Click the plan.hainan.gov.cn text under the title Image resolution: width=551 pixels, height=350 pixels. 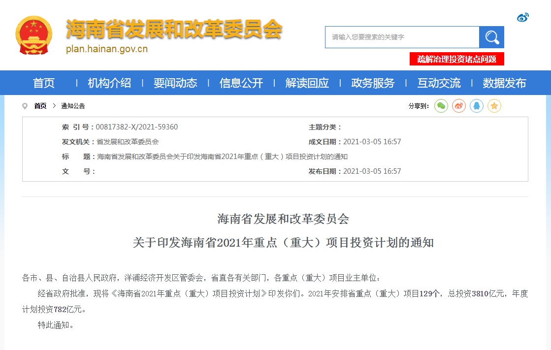[x=107, y=49]
